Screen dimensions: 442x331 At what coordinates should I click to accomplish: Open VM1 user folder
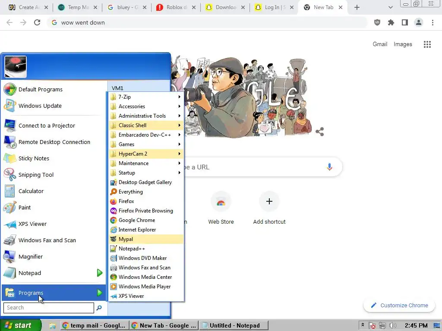pos(117,88)
